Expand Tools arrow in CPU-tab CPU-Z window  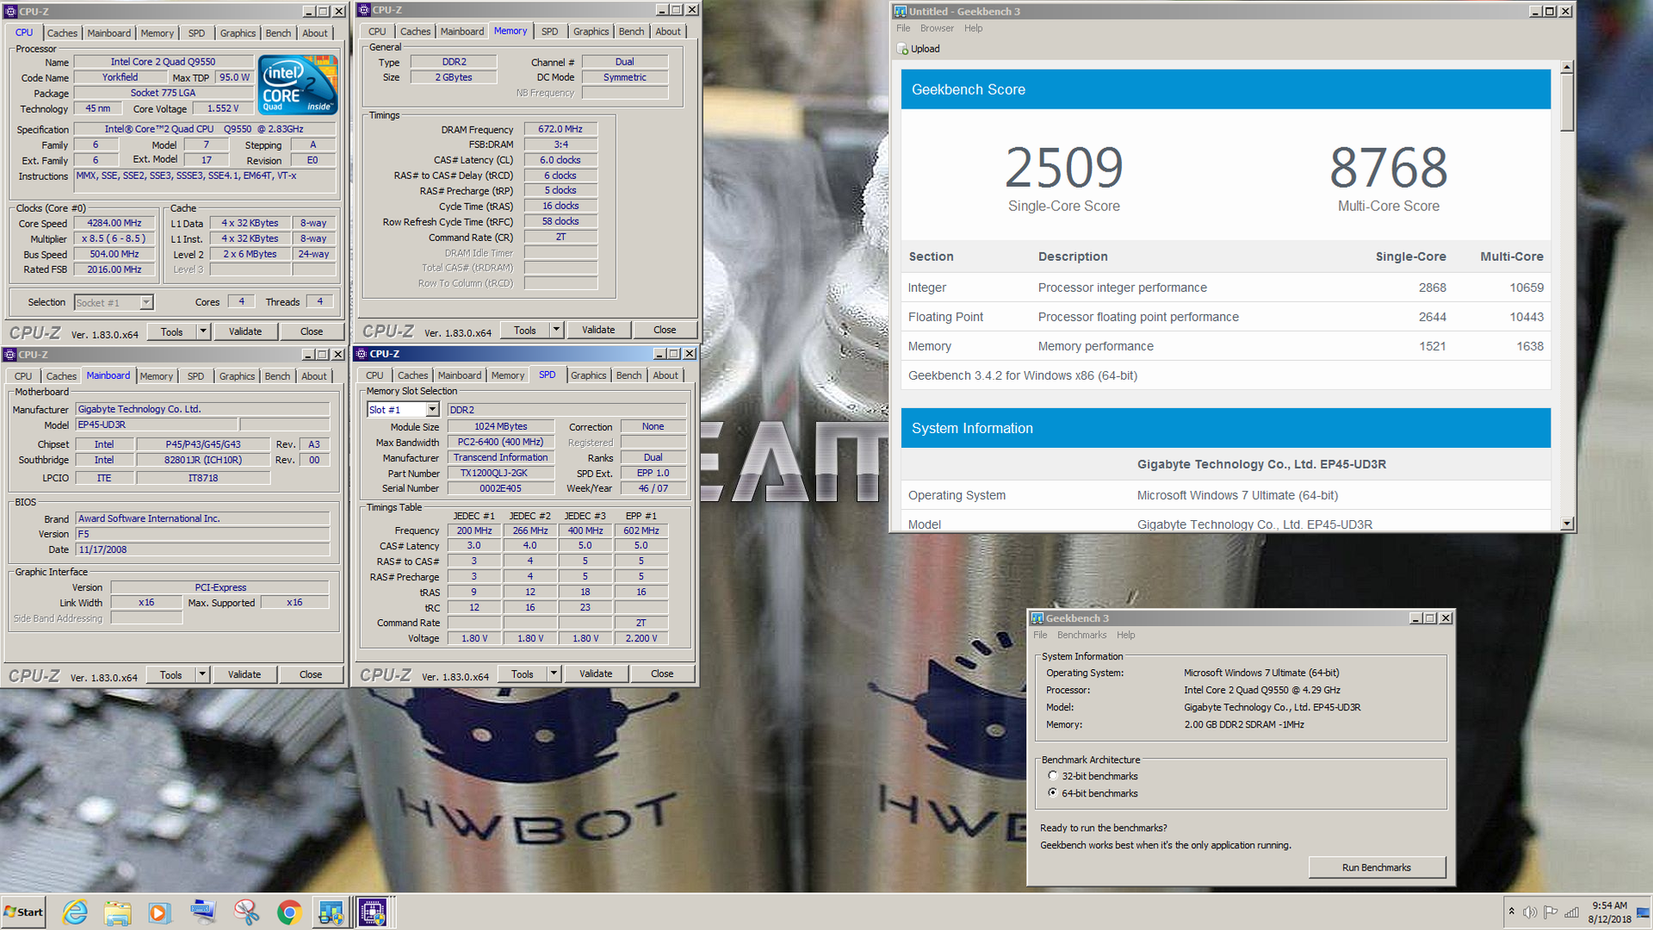[203, 332]
